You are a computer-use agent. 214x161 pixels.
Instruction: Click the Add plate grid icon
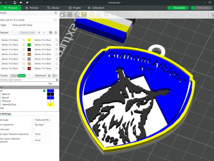point(70,15)
